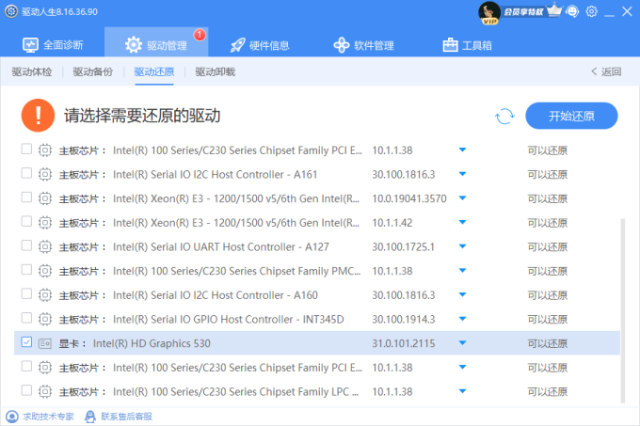Open the 工具箱 tab
The image size is (640, 426).
468,45
